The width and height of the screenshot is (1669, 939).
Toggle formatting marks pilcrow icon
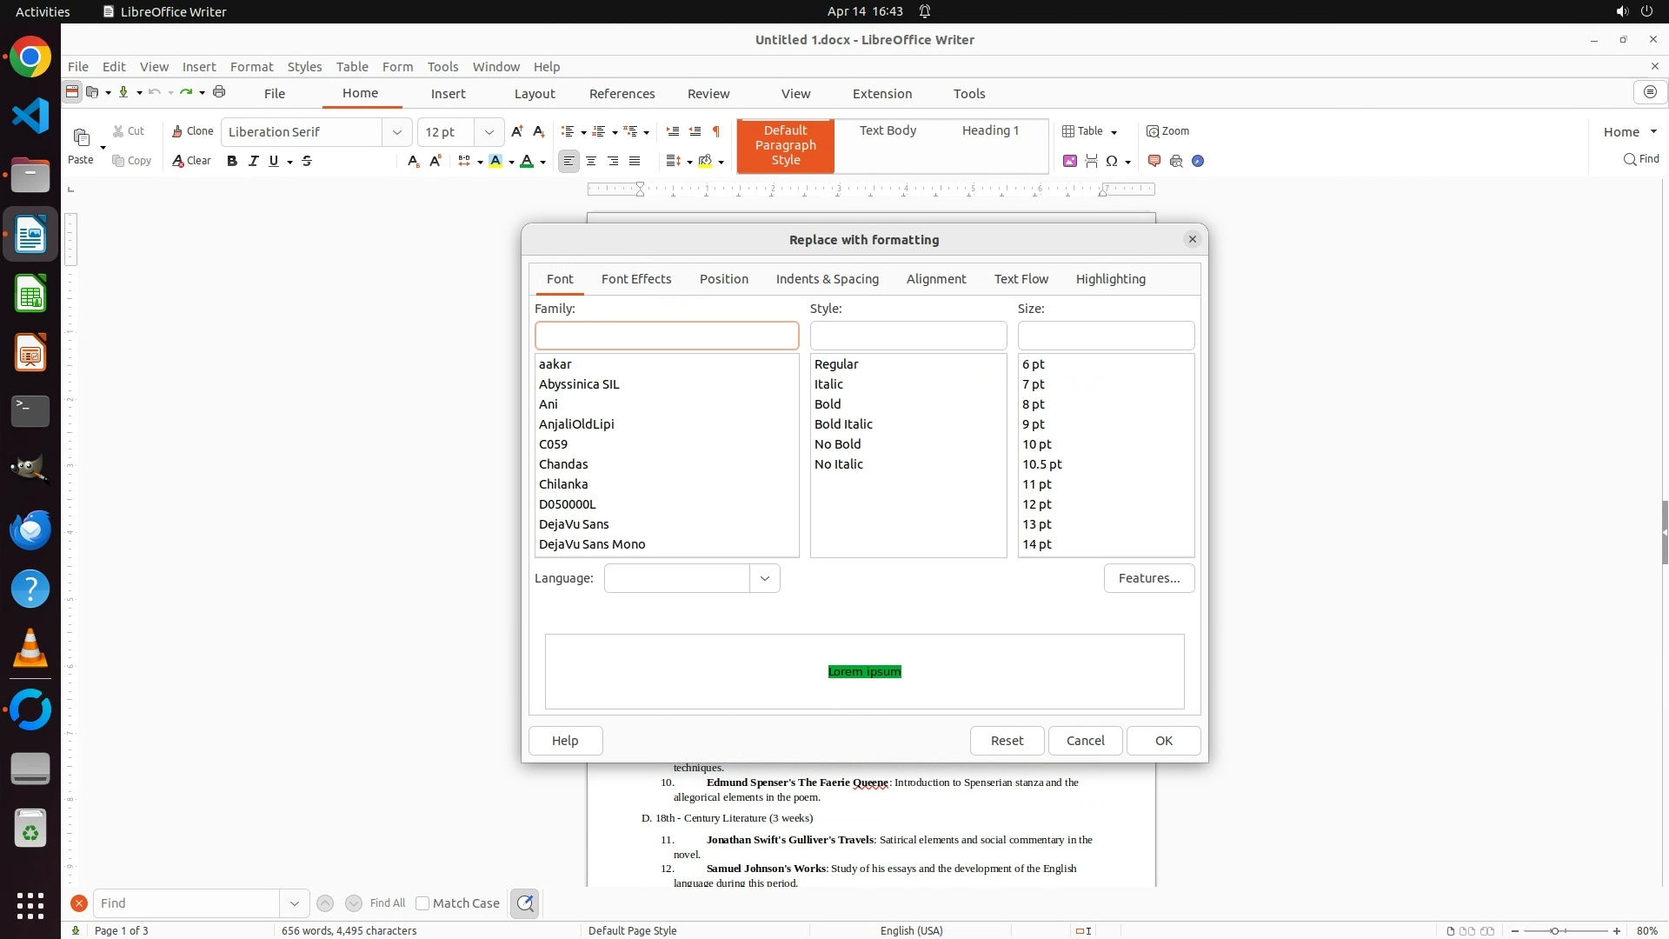point(716,131)
